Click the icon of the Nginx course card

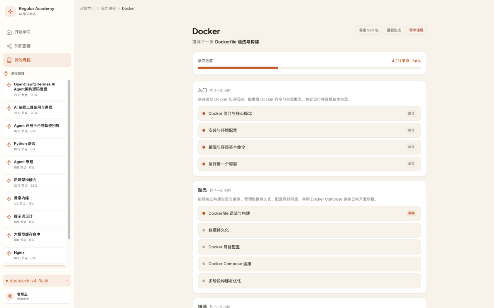point(9,253)
